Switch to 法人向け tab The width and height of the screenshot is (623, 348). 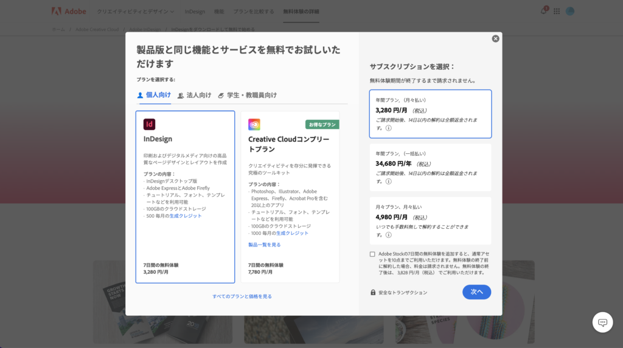pos(194,96)
